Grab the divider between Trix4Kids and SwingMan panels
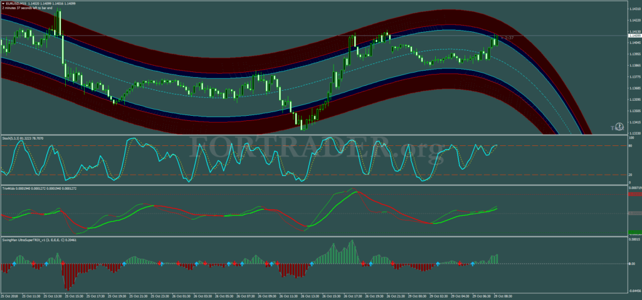642x300 pixels. point(313,236)
